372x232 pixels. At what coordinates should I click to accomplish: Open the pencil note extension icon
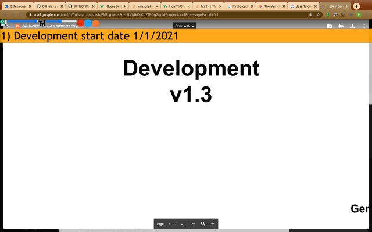[344, 14]
